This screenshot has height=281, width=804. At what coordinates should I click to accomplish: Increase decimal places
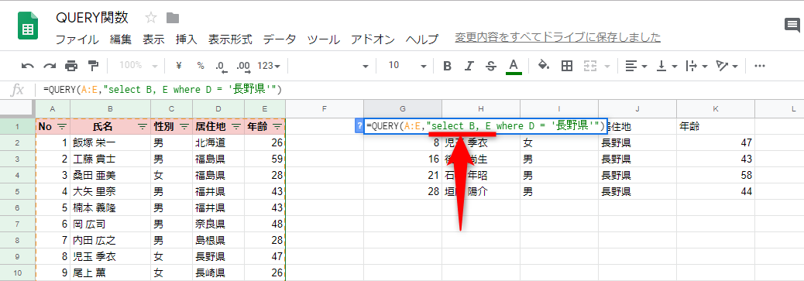243,66
